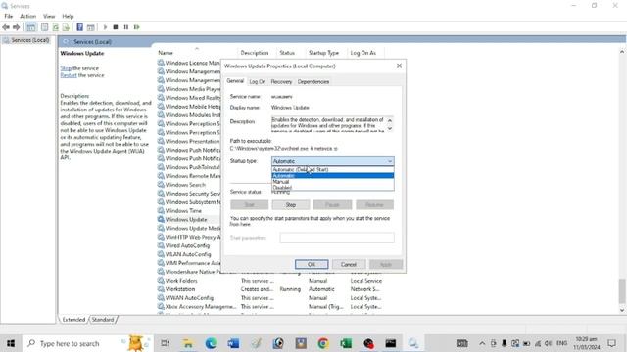Choose Manual startup type option

tap(333, 182)
